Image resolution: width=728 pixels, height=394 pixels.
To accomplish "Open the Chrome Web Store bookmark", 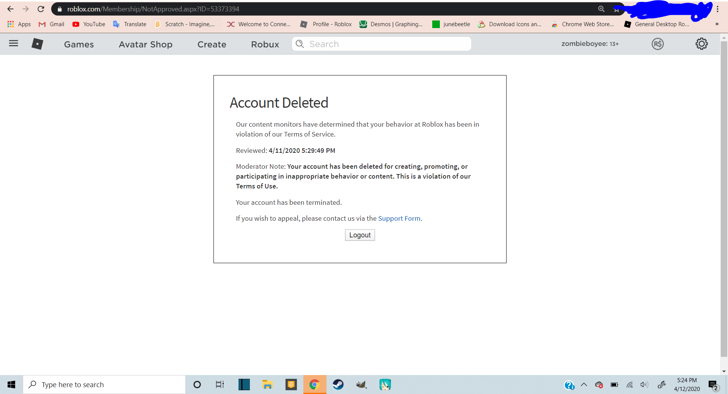I will (582, 24).
